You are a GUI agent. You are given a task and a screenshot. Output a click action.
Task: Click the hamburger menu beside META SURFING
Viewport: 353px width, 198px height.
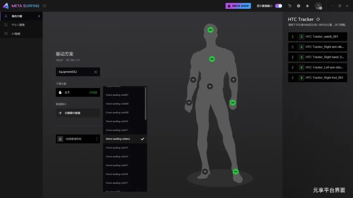(44, 6)
